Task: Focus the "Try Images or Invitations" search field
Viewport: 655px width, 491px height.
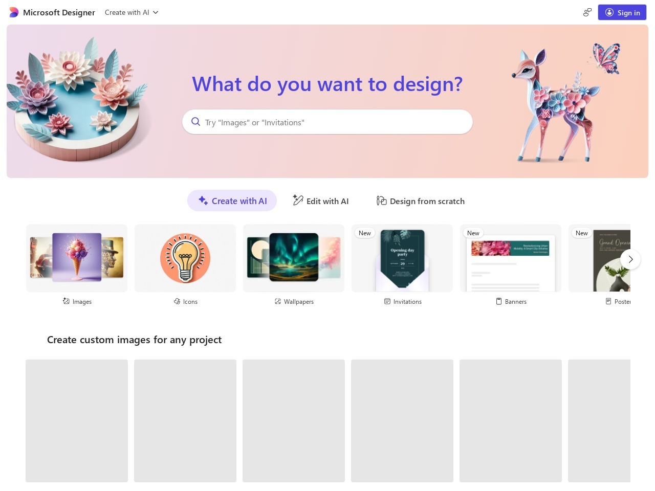Action: click(327, 122)
